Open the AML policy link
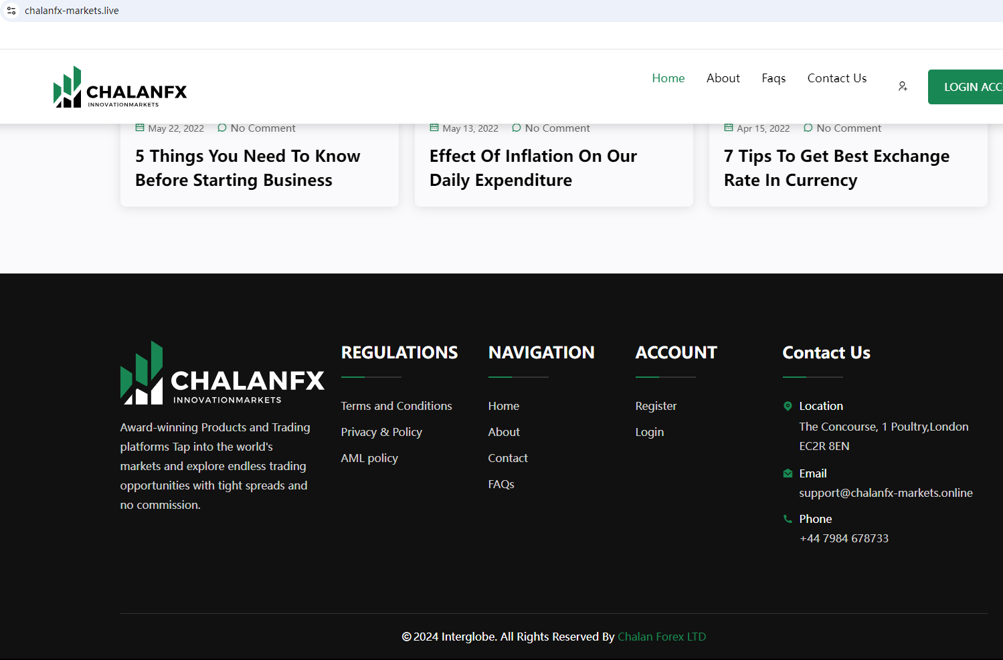 click(369, 458)
